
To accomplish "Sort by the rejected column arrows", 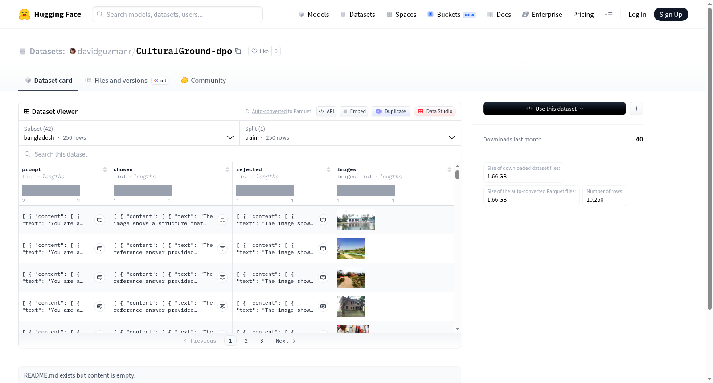I will (x=328, y=169).
